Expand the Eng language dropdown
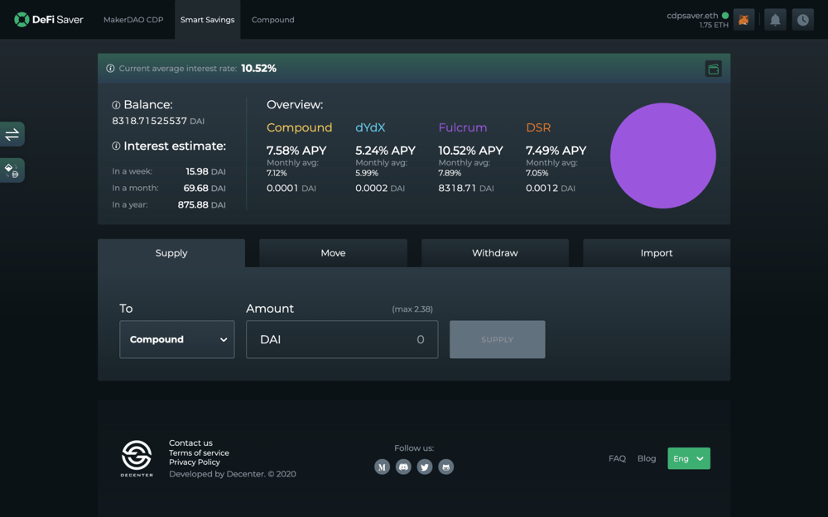828x517 pixels. coord(688,457)
